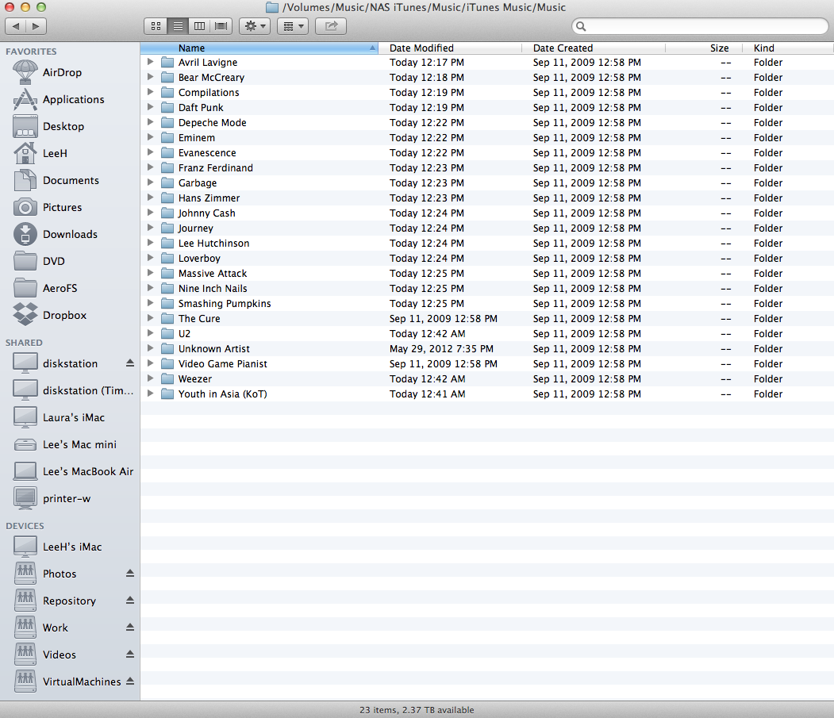Open the Arrange items dropdown

tap(293, 26)
